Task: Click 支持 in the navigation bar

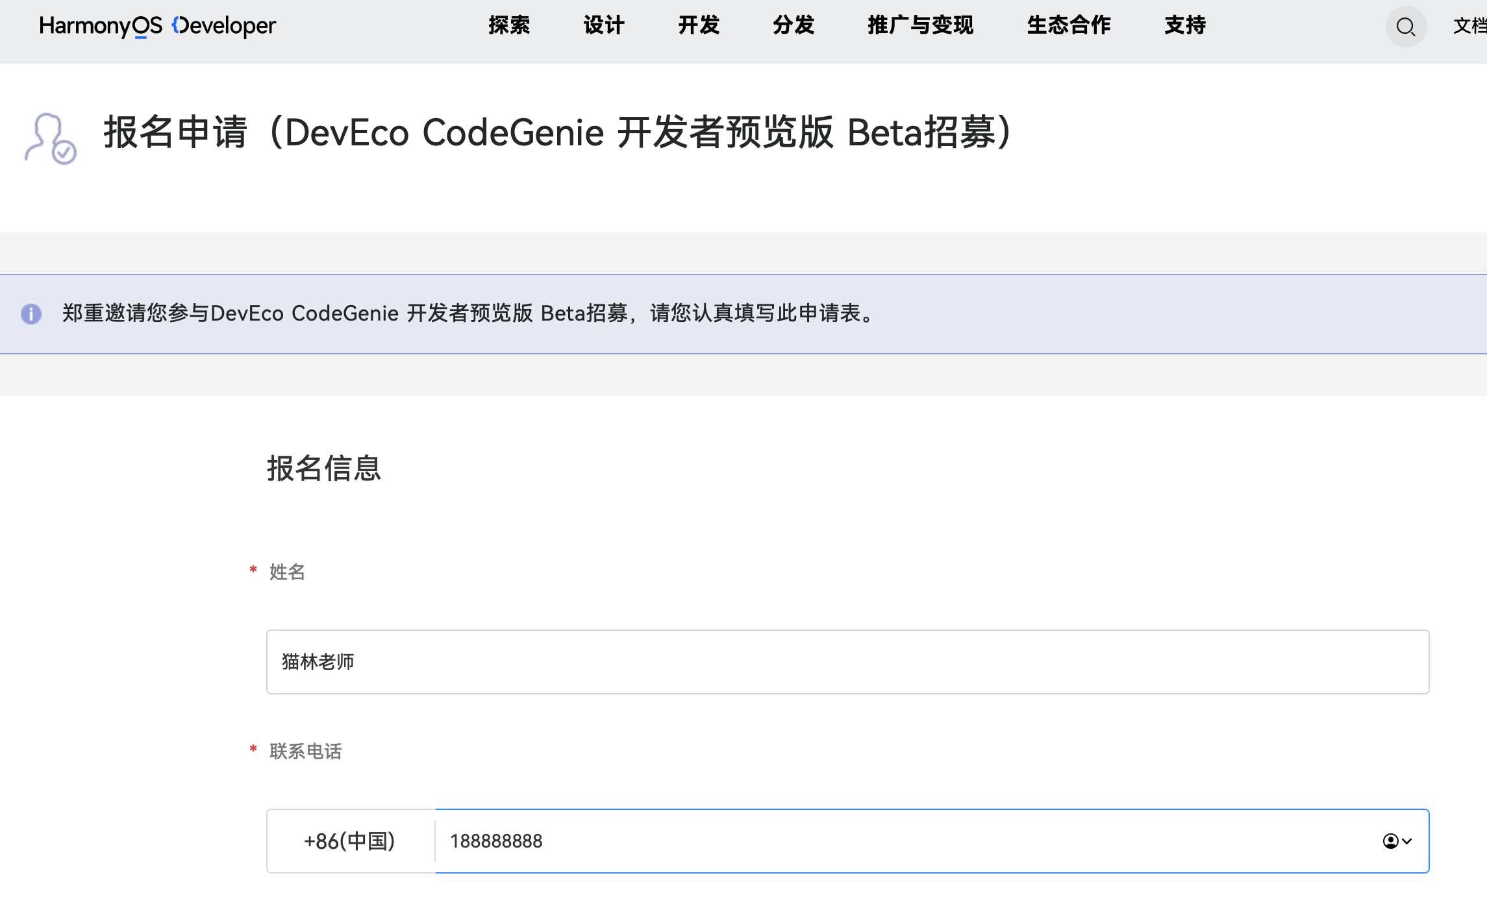Action: pyautogui.click(x=1184, y=26)
